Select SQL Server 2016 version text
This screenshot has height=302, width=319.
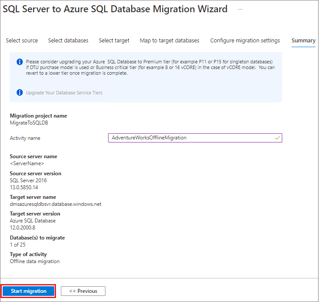[28, 180]
